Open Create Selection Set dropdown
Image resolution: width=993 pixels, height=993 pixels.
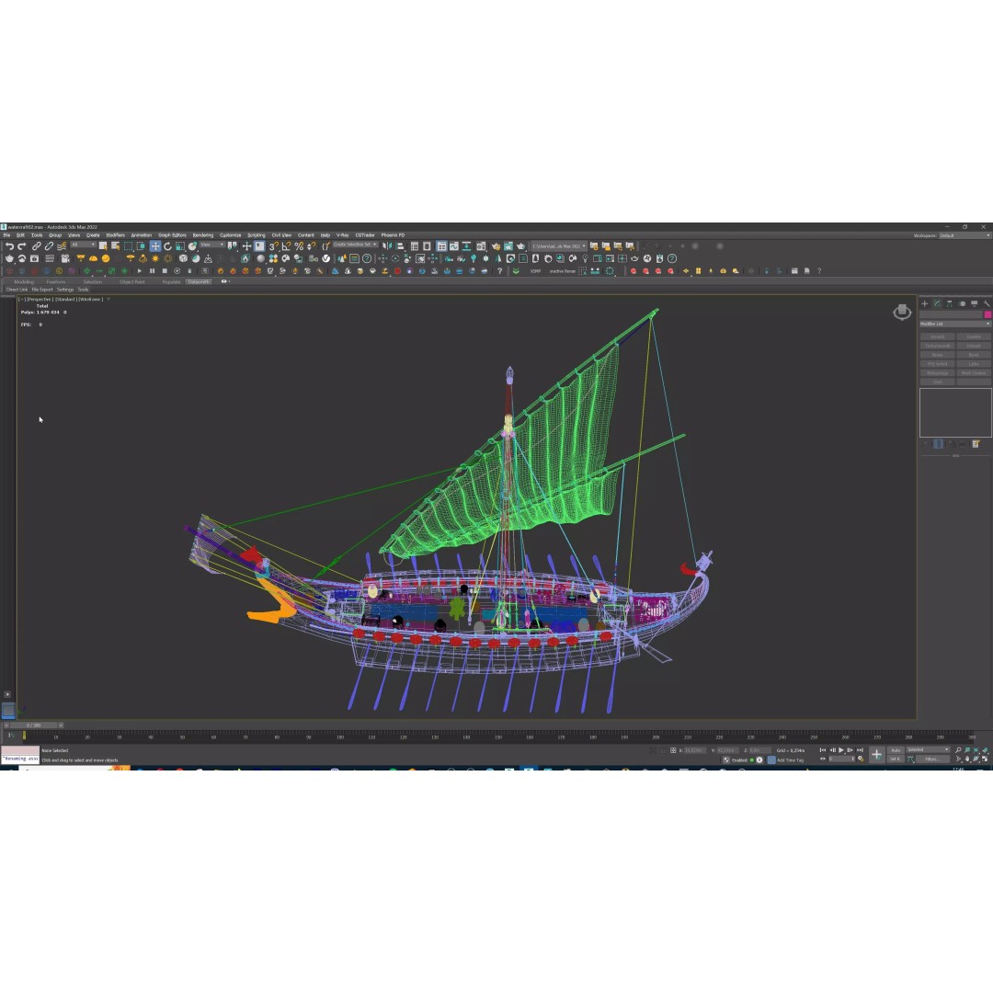click(355, 245)
